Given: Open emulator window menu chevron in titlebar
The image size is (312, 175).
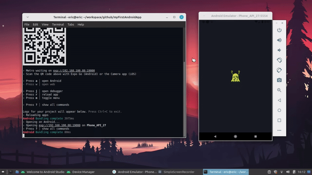Looking at the screenshot, I should [x=204, y=16].
